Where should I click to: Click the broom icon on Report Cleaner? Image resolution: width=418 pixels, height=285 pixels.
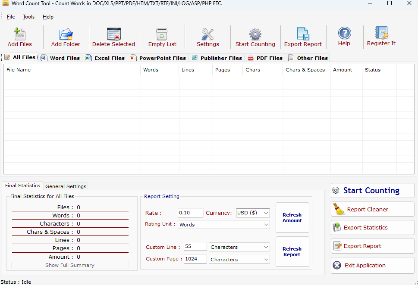click(339, 209)
